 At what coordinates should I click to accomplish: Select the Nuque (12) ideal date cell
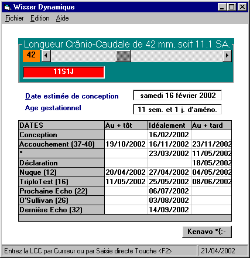[x=169, y=172]
